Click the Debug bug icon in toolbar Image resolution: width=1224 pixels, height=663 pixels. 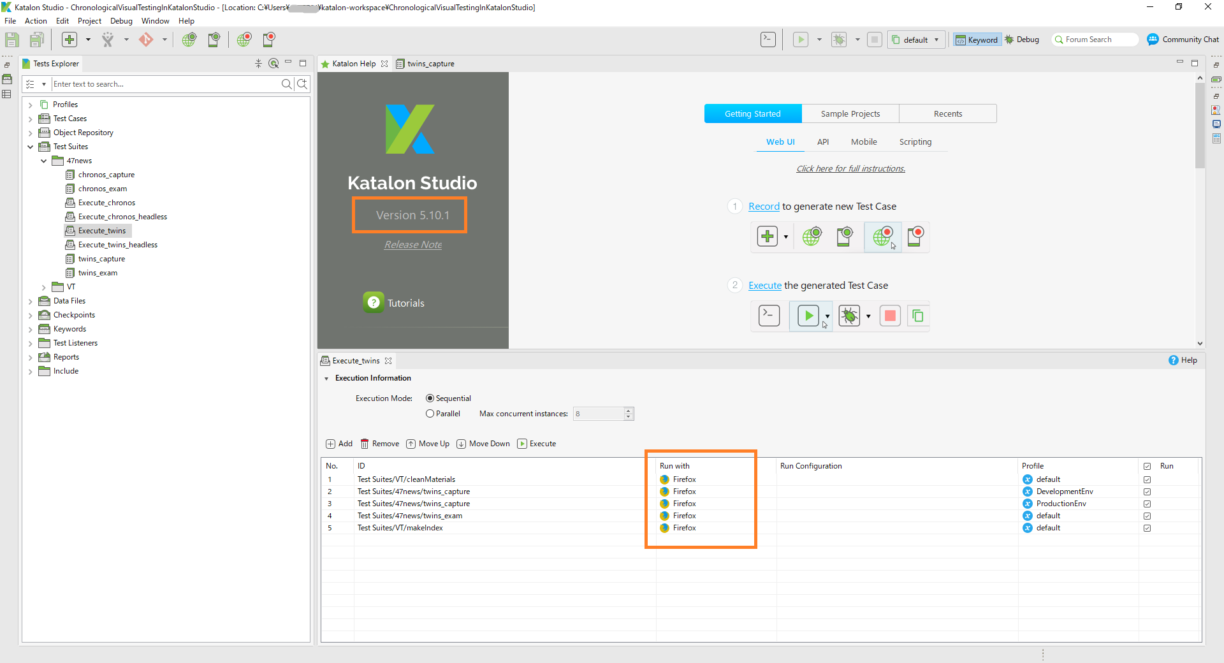click(x=839, y=40)
